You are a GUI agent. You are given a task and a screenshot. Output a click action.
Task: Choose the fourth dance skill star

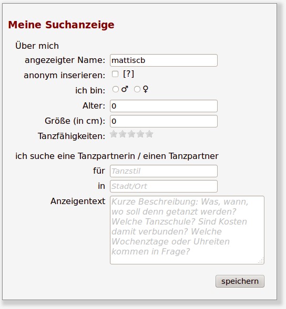[x=140, y=134]
